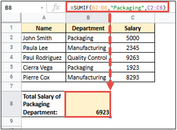
Task: Select the cell "Pierre Cox"
Action: pyautogui.click(x=44, y=77)
